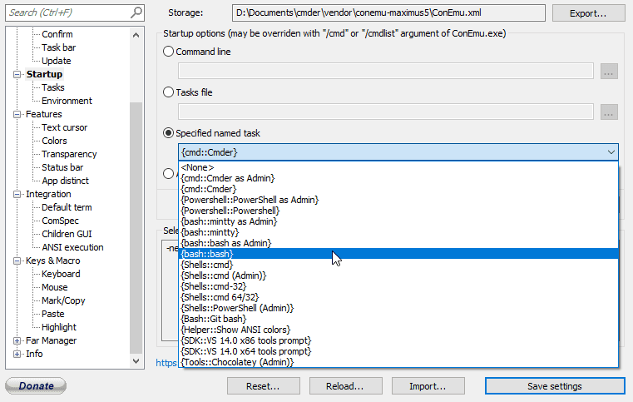This screenshot has height=402, width=633.
Task: Choose {Shells::cmd-32} task
Action: click(398, 286)
